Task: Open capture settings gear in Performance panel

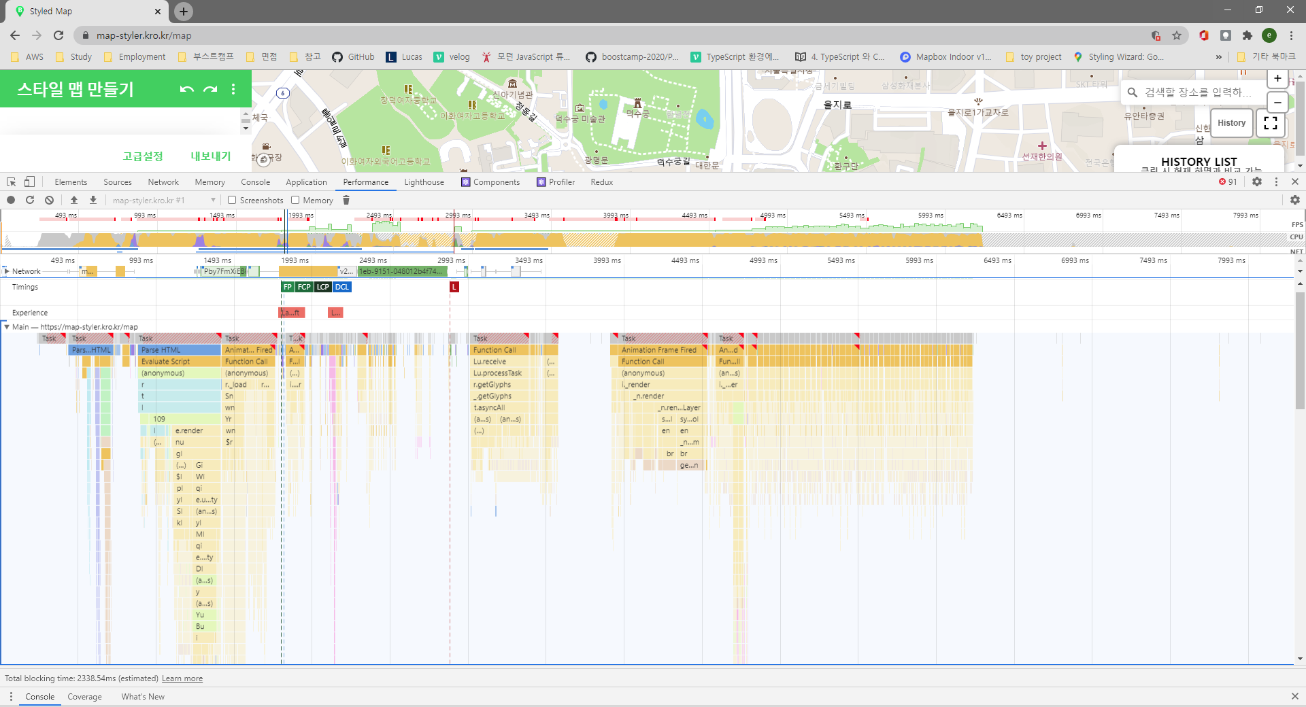Action: click(1294, 200)
